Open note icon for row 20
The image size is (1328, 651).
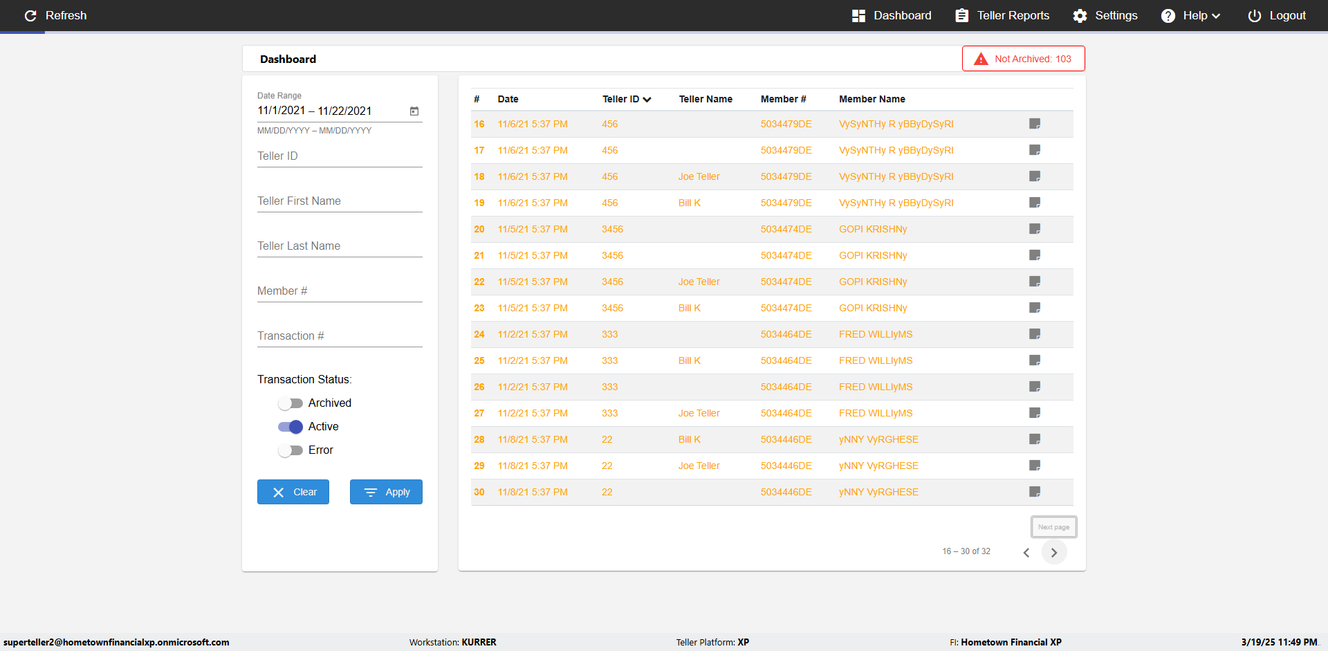click(x=1035, y=229)
